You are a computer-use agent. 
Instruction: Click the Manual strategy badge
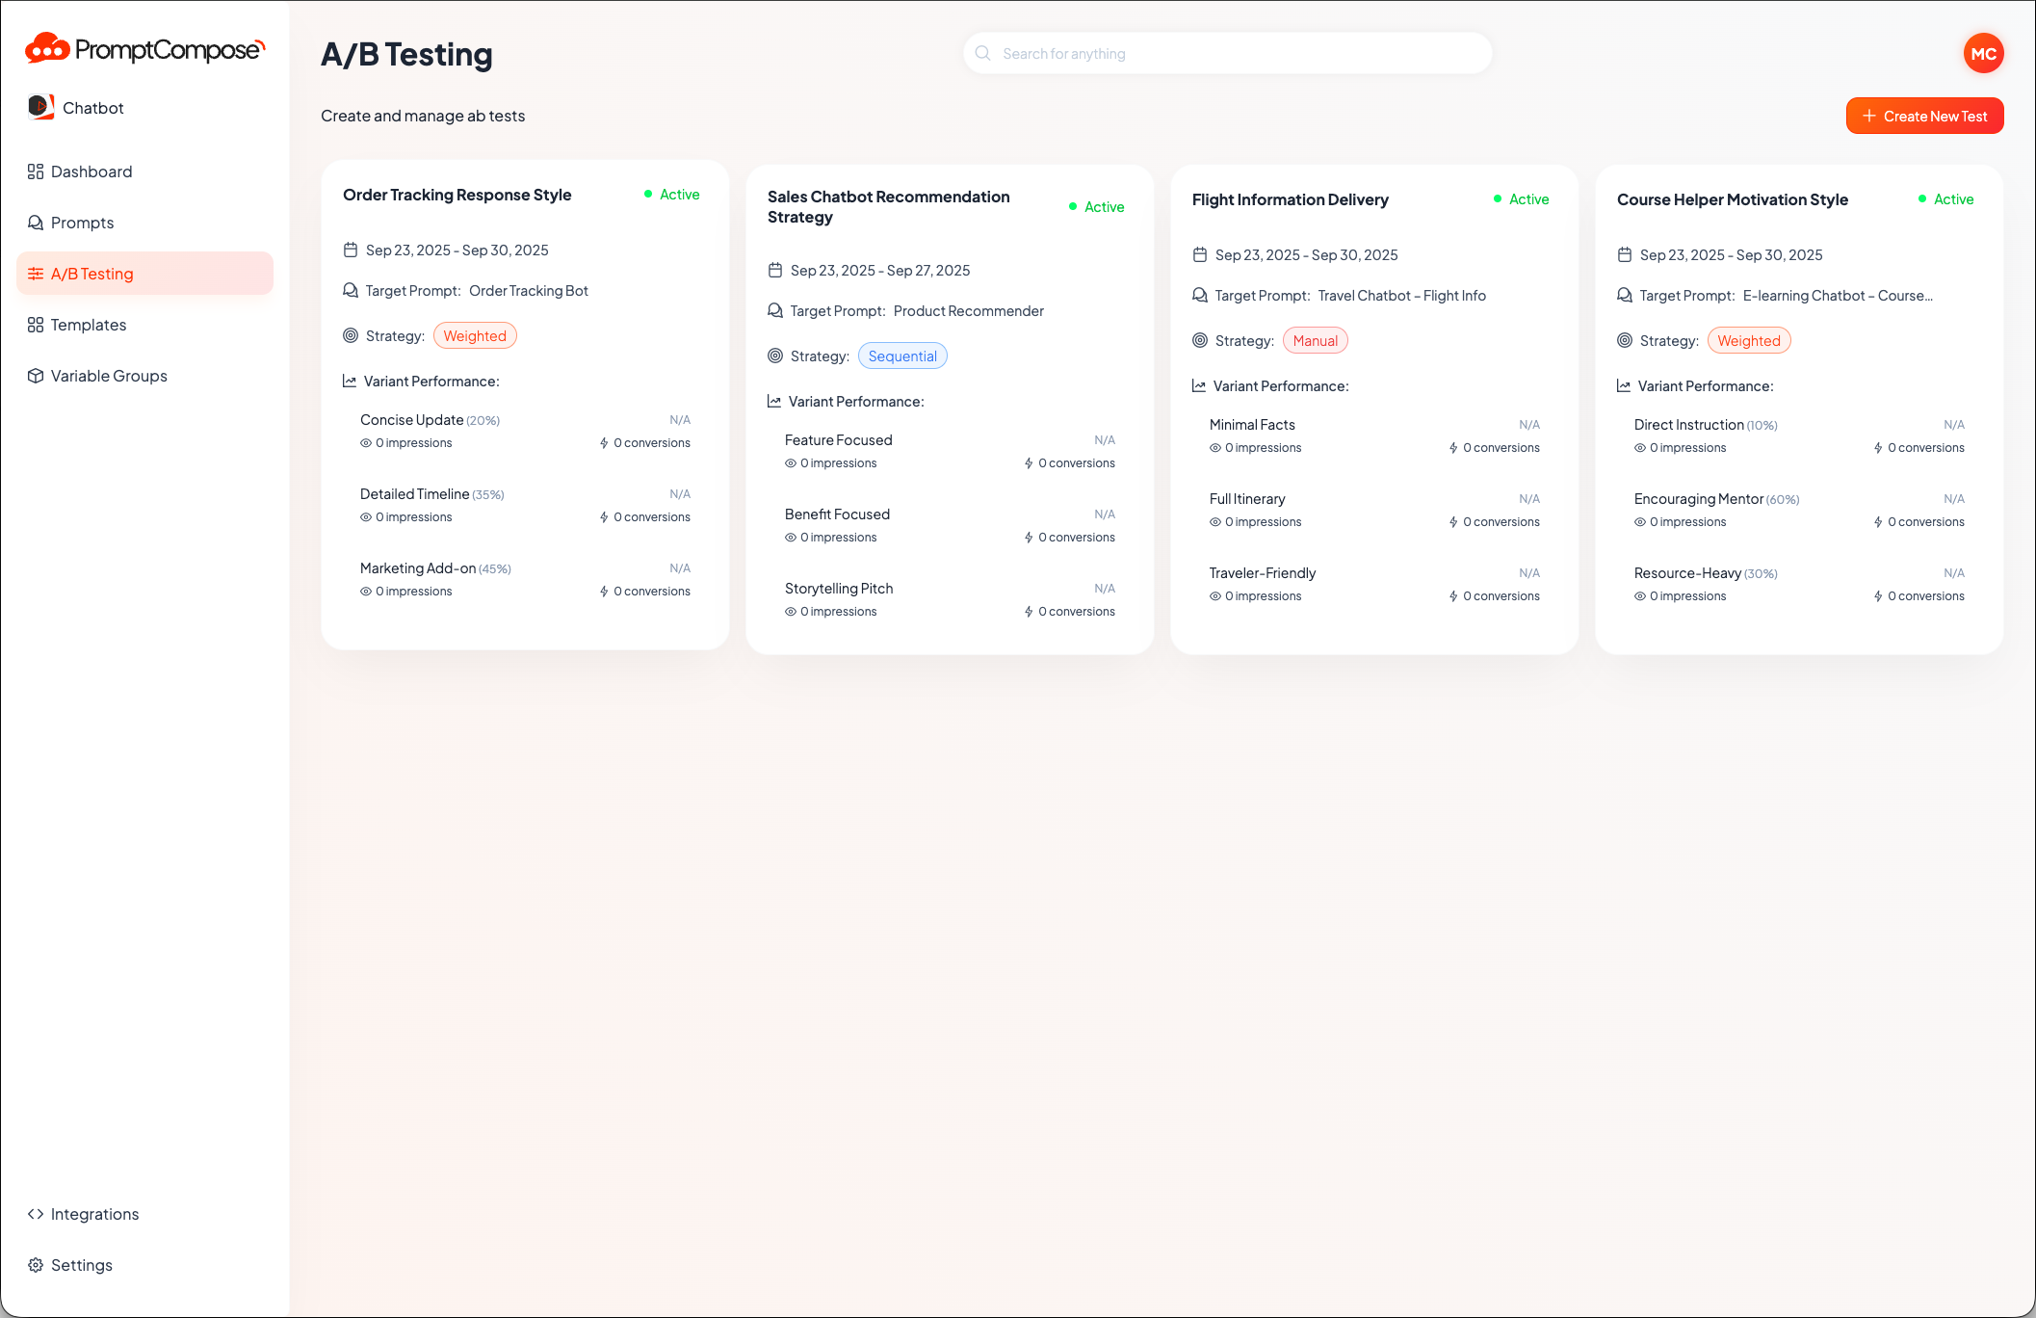point(1315,341)
